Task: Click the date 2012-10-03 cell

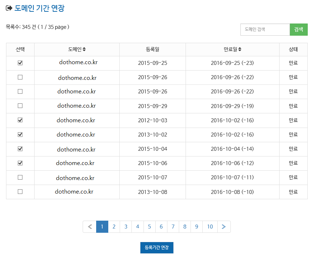Action: pyautogui.click(x=153, y=120)
